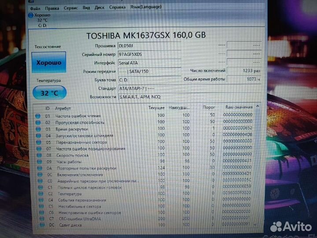Click status icon for 01 Частота ошибок чтения
Image resolution: width=317 pixels, height=238 pixels.
[x=38, y=115]
